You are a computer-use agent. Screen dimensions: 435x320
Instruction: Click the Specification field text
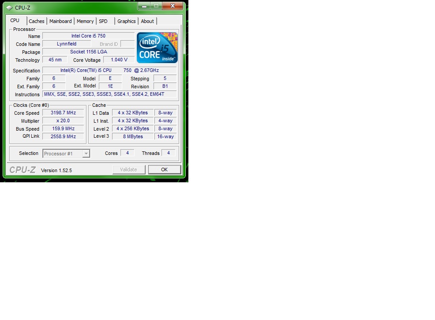[x=109, y=70]
